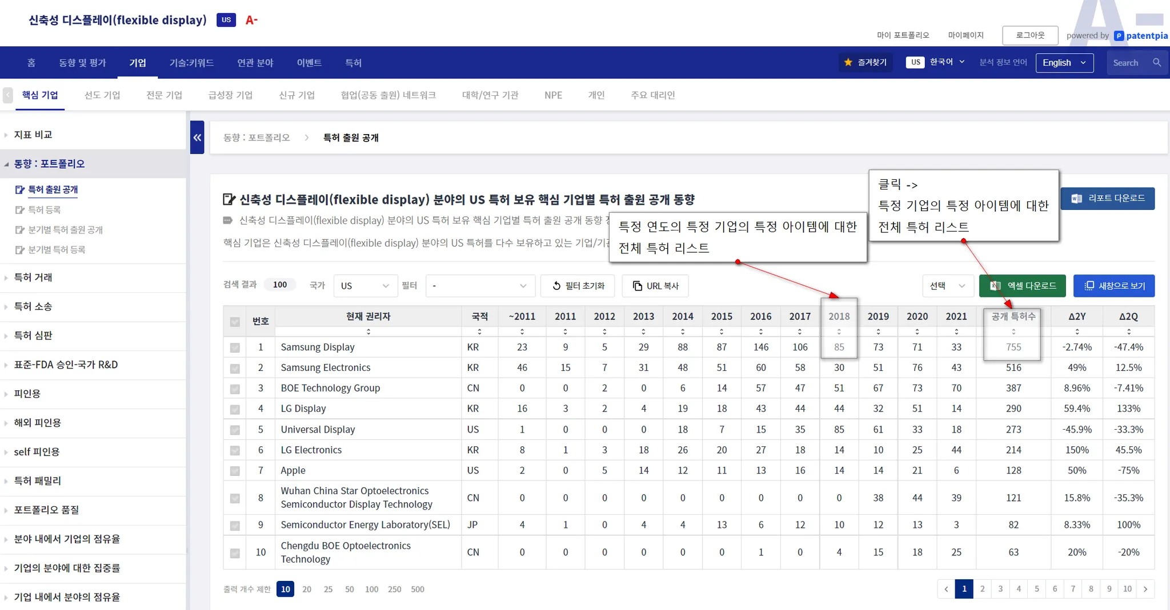Click the previous page arrow in pagination
This screenshot has height=610, width=1170.
946,589
